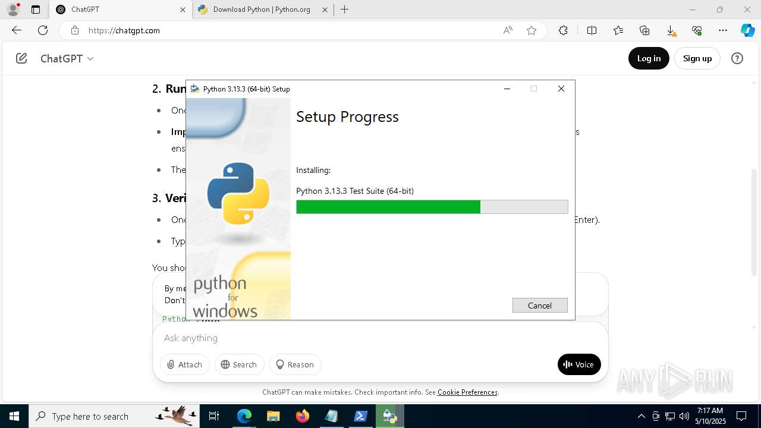Start a new ChatGPT chat
761x428 pixels.
coord(21,58)
